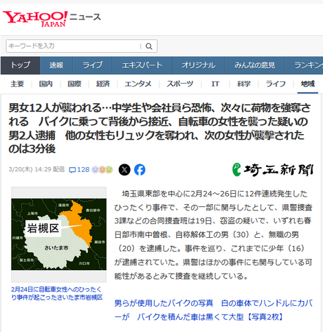Go to エキスパート tab
Image resolution: width=323 pixels, height=332 pixels.
click(x=142, y=65)
